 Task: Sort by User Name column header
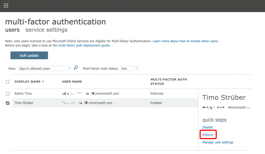pos(72,82)
